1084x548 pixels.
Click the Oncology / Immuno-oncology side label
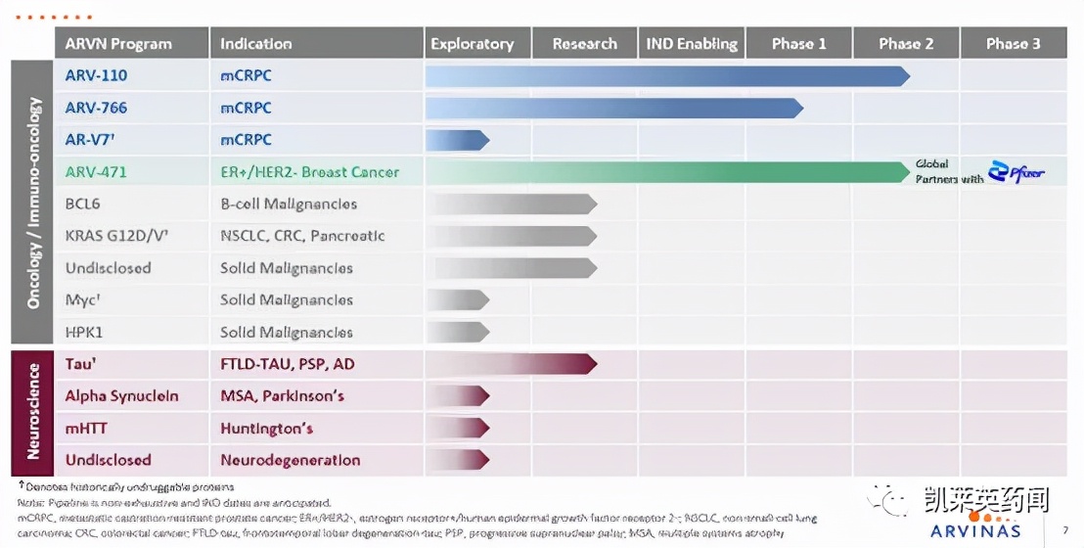tap(34, 203)
